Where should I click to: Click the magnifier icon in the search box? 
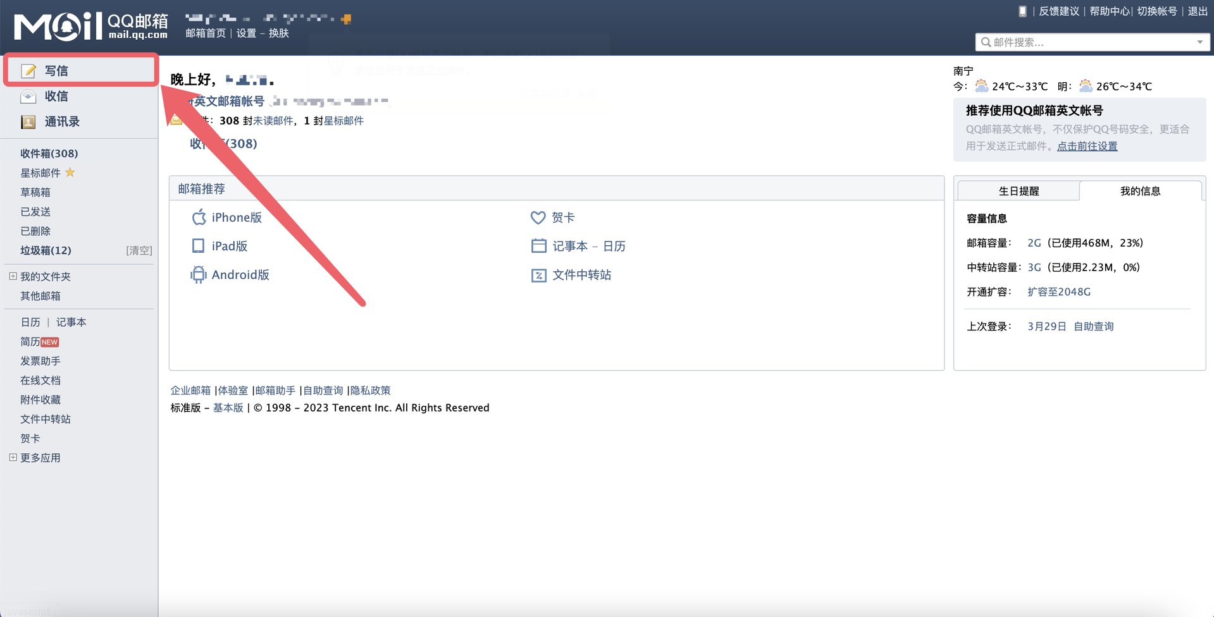coord(986,42)
